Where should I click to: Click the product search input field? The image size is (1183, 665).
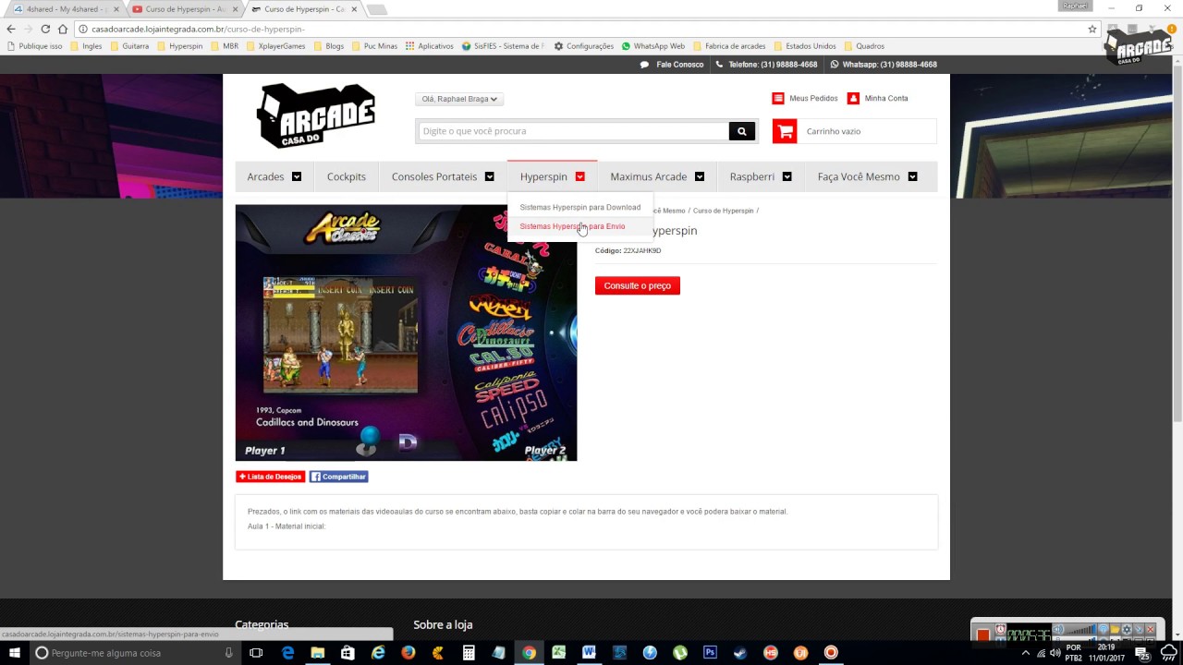click(574, 131)
